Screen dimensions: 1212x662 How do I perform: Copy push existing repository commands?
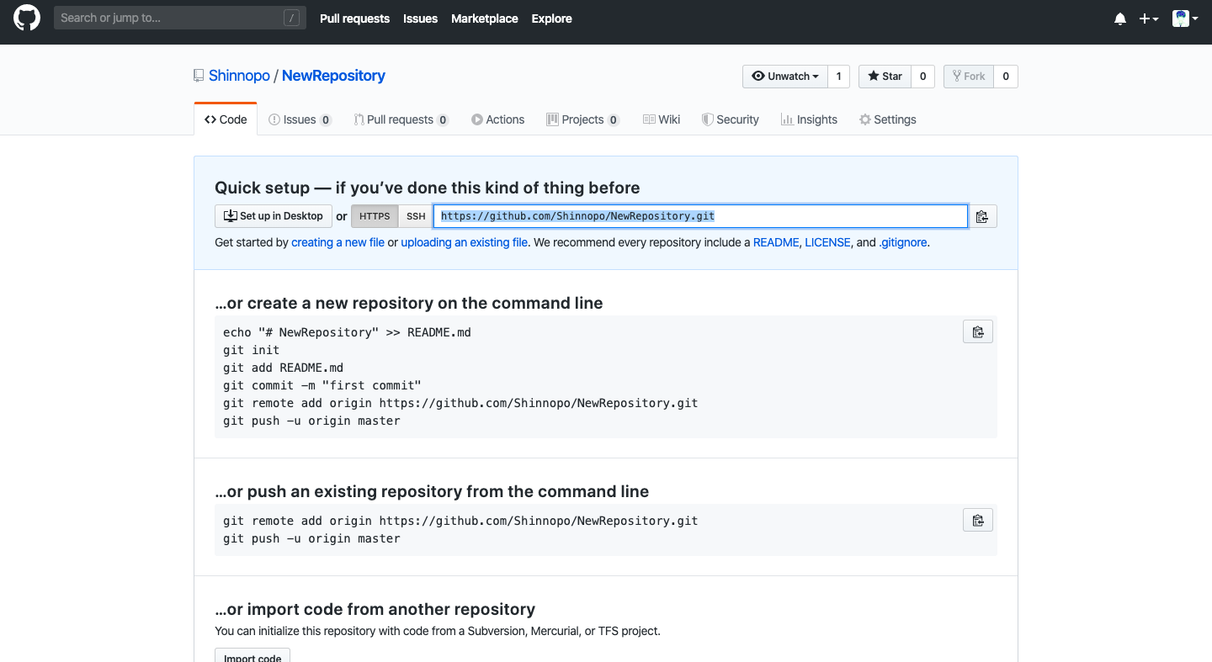point(977,521)
